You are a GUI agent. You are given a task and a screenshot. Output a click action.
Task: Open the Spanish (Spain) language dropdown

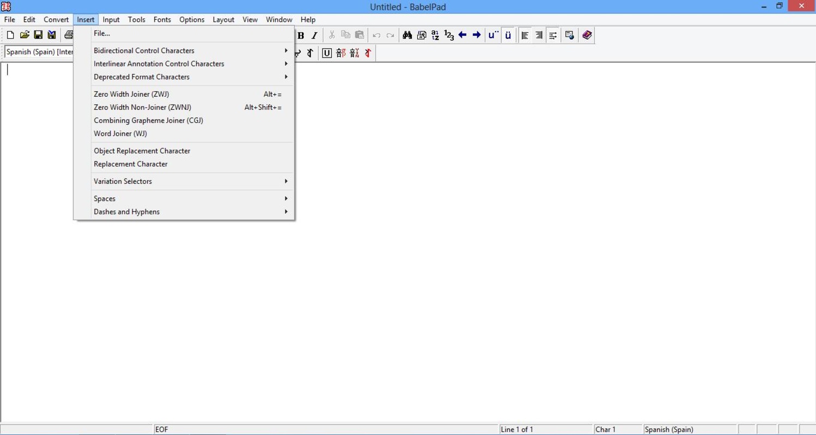(x=39, y=52)
